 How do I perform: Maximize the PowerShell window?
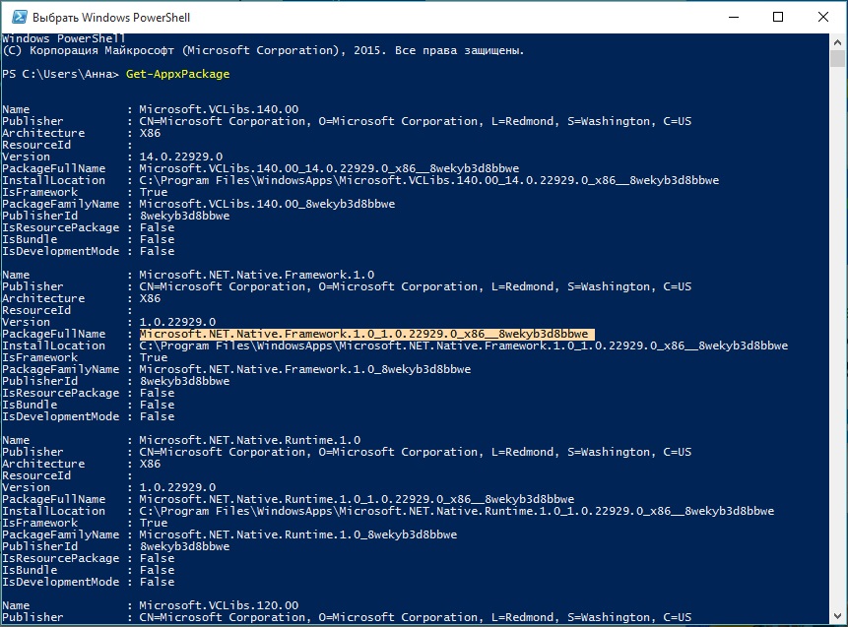pyautogui.click(x=778, y=18)
